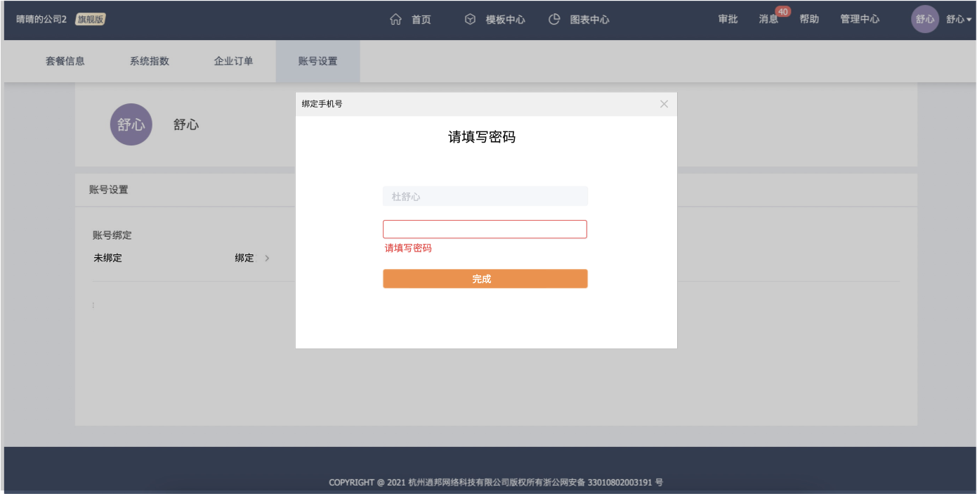Click the empty password input field
The height and width of the screenshot is (494, 977).
click(485, 229)
